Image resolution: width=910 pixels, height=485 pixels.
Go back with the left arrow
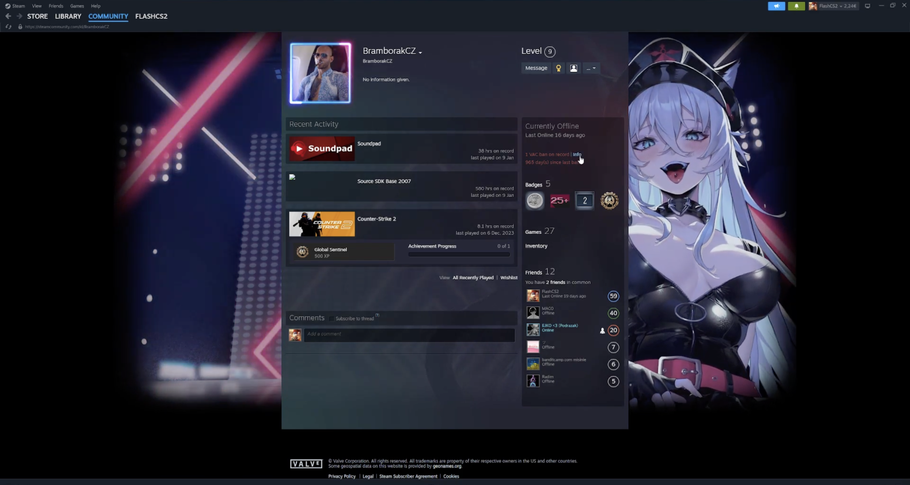(8, 16)
